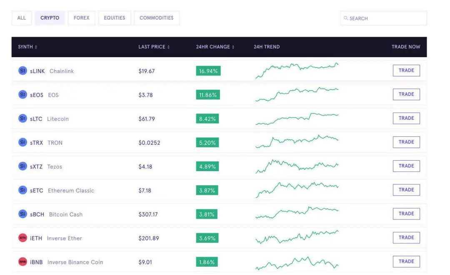This screenshot has height=275, width=450.
Task: Click the search magnifier icon
Action: tap(346, 18)
